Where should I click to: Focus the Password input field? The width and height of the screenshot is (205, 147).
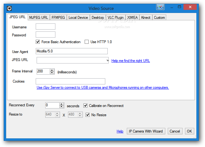click(46, 35)
